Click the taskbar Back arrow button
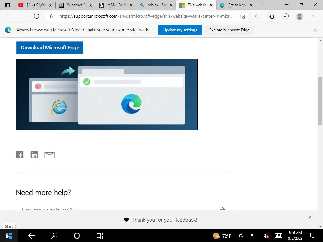This screenshot has width=323, height=242. coord(32,236)
